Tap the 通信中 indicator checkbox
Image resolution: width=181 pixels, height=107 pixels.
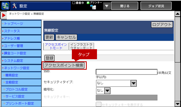tap(74, 3)
